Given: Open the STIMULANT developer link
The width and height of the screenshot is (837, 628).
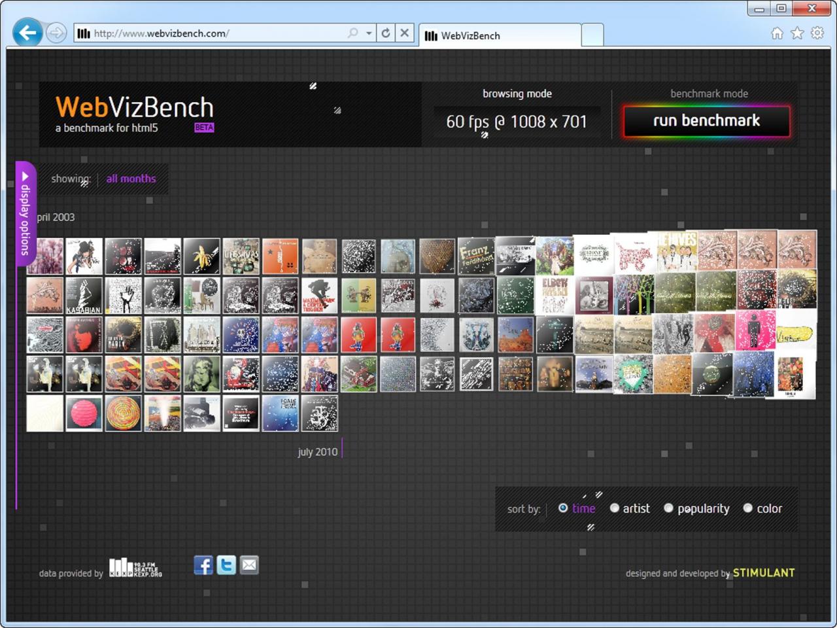Looking at the screenshot, I should tap(764, 572).
